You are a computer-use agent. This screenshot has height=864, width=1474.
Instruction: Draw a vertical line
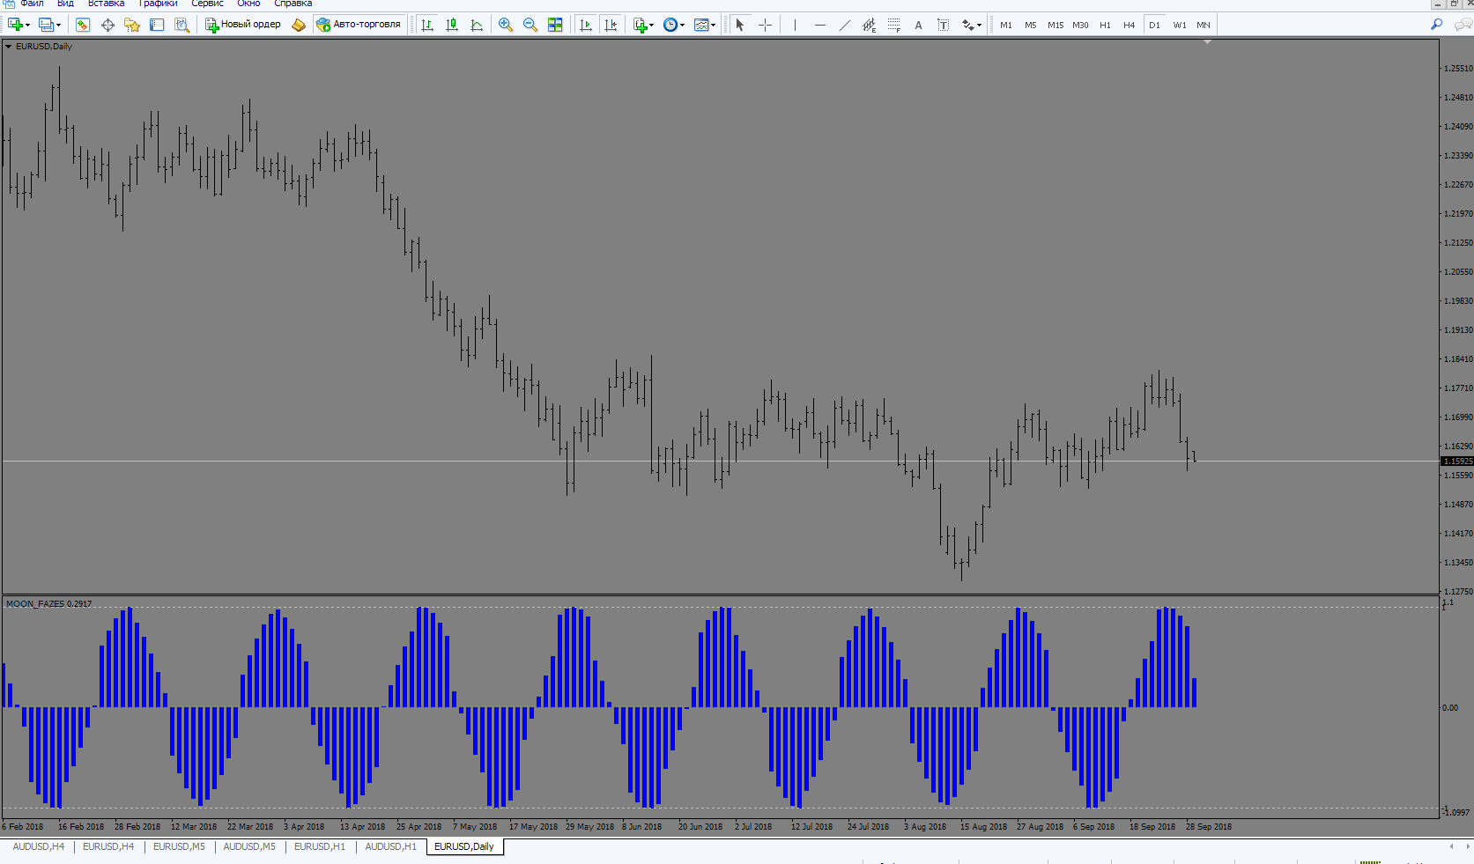tap(795, 25)
